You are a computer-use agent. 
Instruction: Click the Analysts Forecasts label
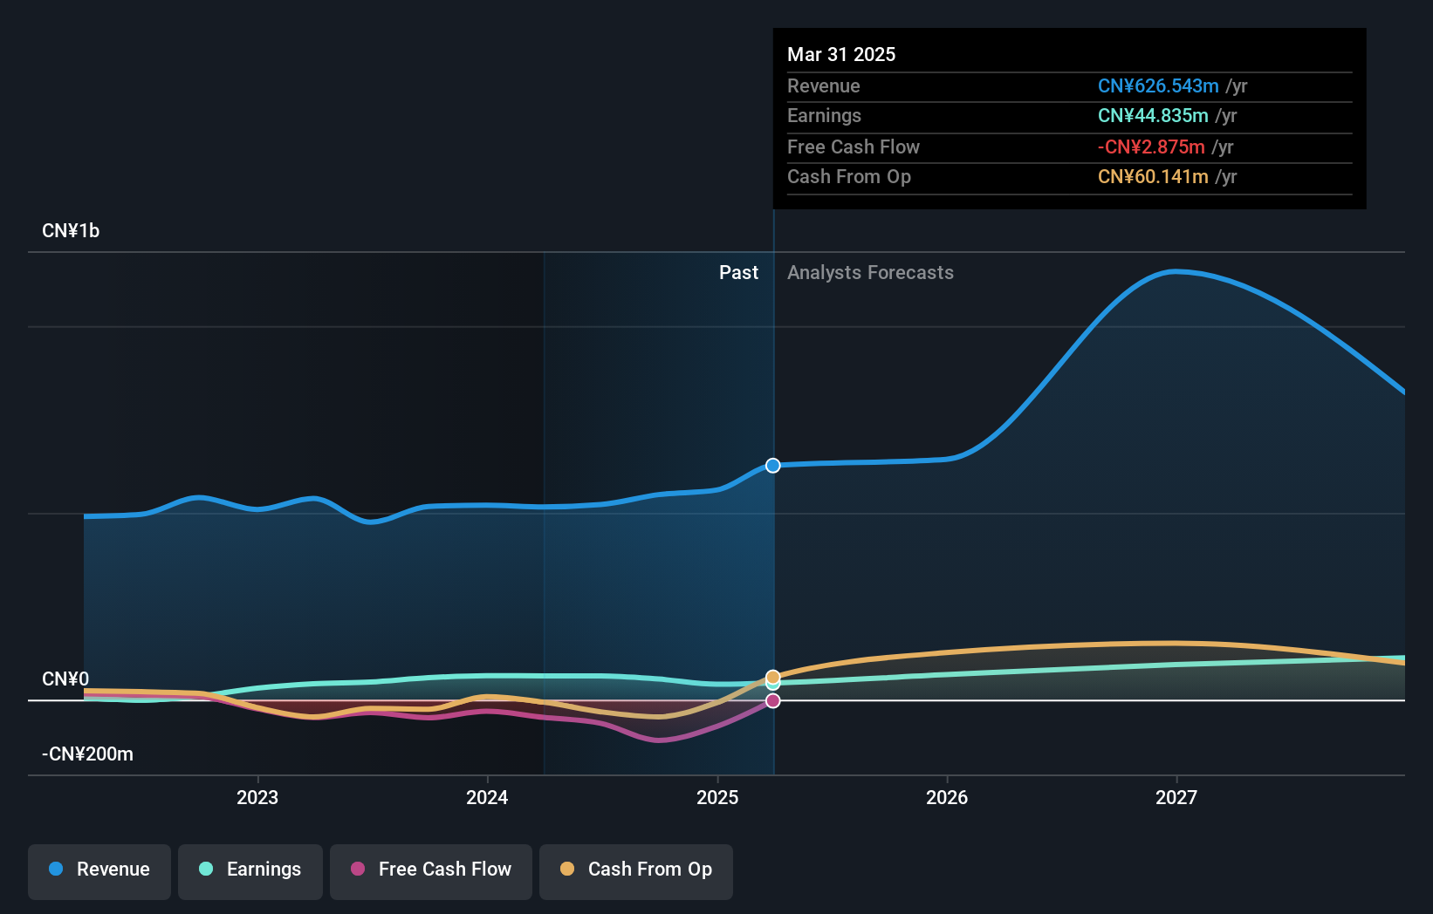pos(870,273)
